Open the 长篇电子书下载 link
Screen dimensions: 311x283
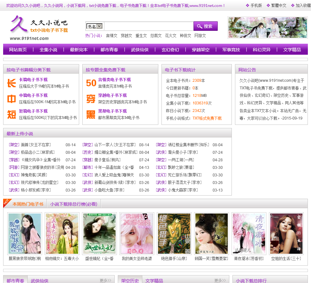pos(33,80)
